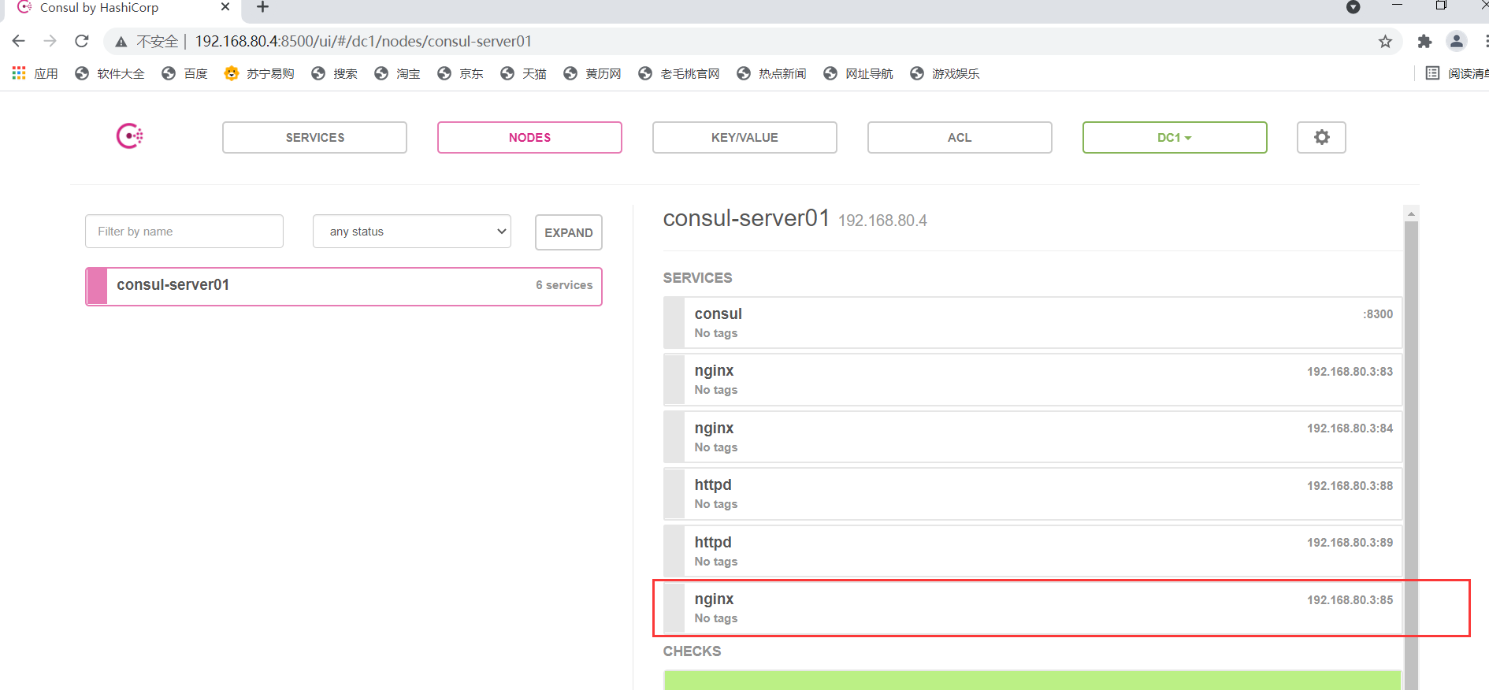The width and height of the screenshot is (1489, 690).
Task: Open the settings gear button
Action: tap(1321, 137)
